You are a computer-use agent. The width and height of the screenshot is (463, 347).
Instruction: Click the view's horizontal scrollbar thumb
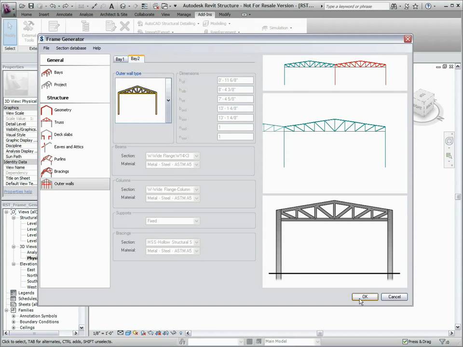click(320, 333)
